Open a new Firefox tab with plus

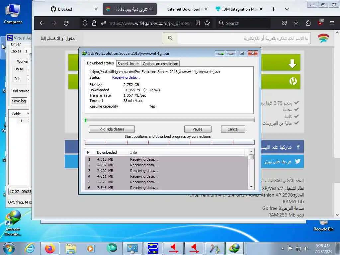point(274,9)
